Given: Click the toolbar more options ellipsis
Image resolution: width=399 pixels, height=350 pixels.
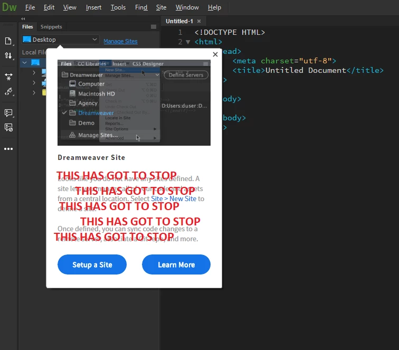Looking at the screenshot, I should click(x=8, y=149).
